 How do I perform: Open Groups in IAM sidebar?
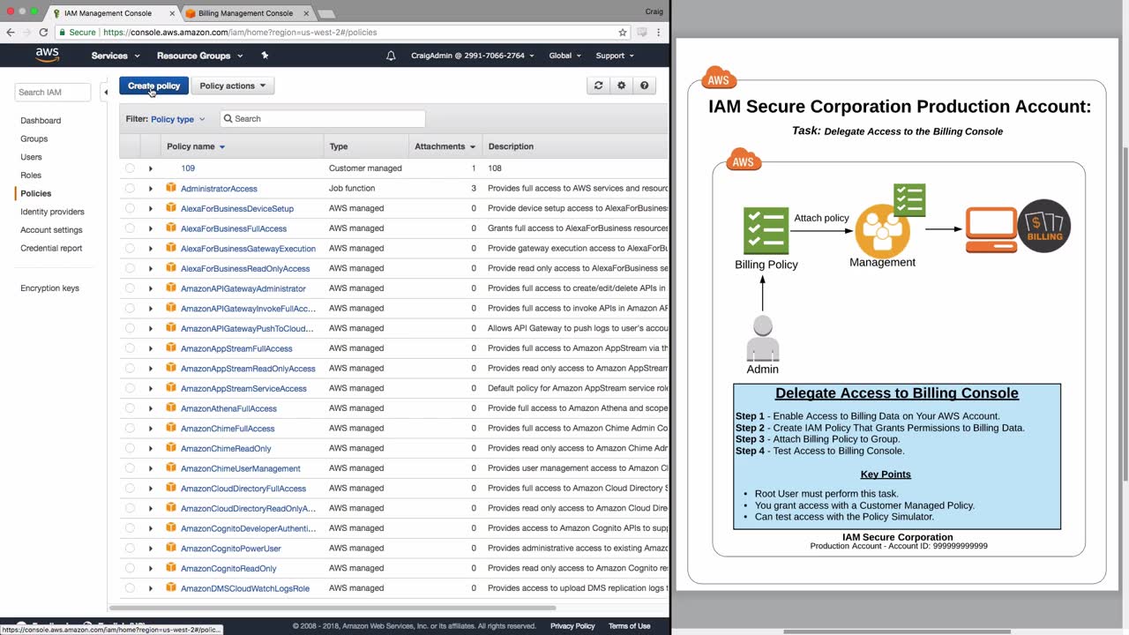pyautogui.click(x=34, y=138)
